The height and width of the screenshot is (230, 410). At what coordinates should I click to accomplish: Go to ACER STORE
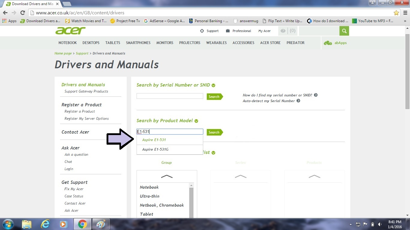click(x=270, y=43)
